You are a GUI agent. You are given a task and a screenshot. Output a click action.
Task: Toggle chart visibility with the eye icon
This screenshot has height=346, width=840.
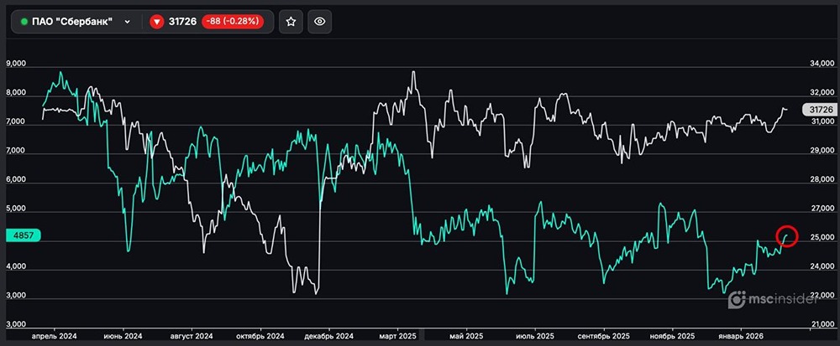pos(318,23)
